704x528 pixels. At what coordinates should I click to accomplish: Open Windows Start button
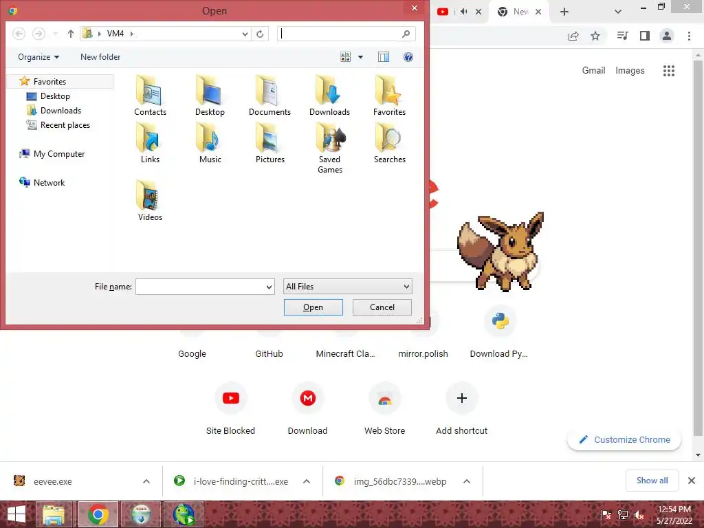click(x=16, y=514)
